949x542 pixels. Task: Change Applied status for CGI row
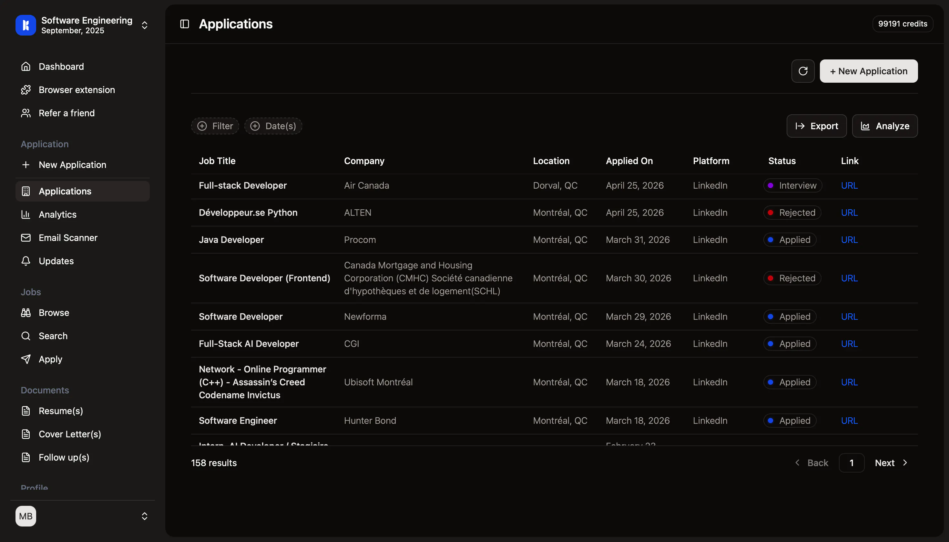coord(790,344)
